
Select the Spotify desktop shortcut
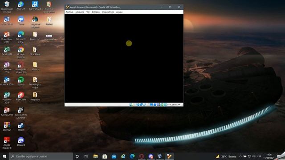pyautogui.click(x=21, y=81)
